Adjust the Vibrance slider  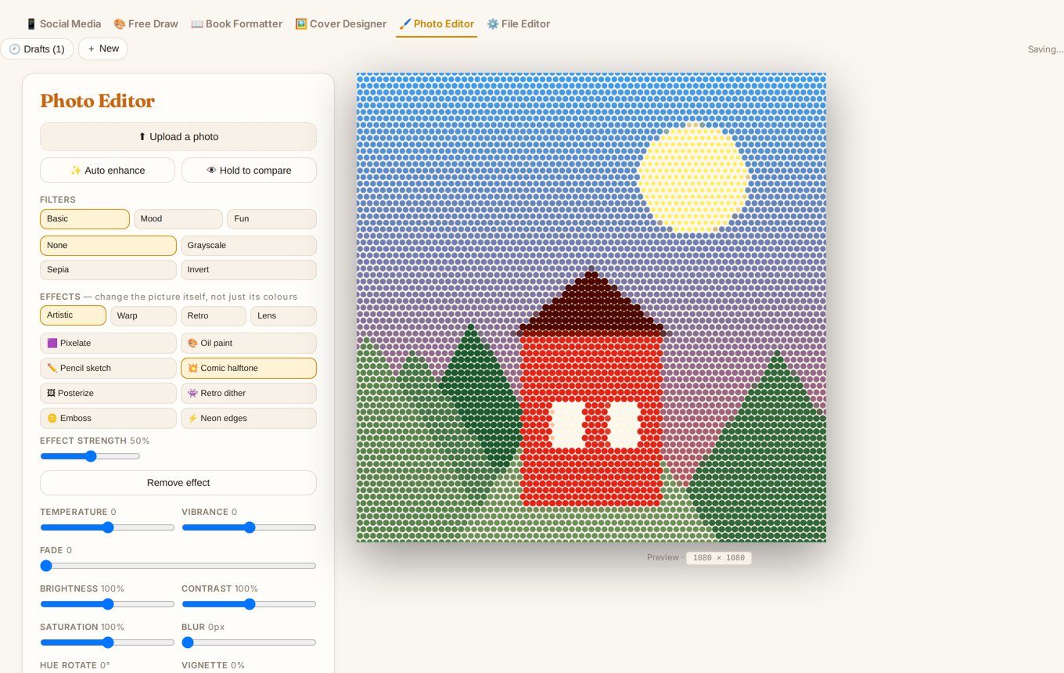(x=249, y=527)
